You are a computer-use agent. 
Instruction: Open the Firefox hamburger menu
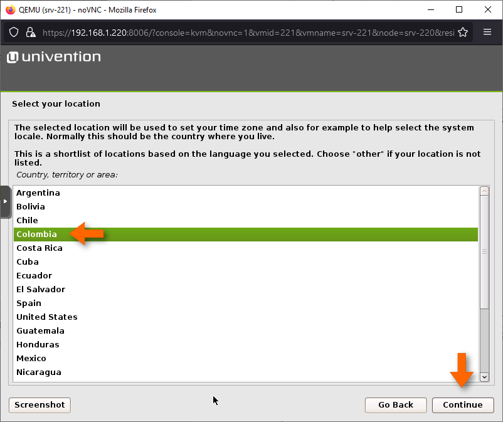[x=487, y=32]
